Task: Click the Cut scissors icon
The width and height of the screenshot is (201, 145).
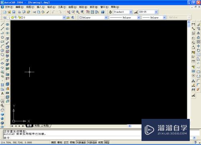Action: click(x=34, y=12)
